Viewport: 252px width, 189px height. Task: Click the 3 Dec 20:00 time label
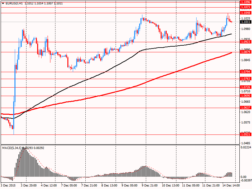(29, 186)
